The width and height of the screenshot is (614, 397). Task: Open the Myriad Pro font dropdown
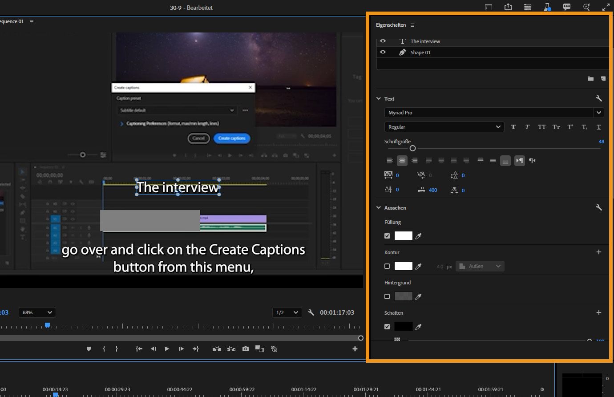(599, 113)
